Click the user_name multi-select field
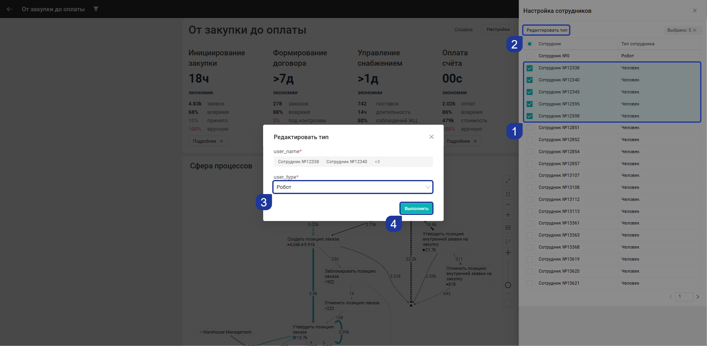This screenshot has width=707, height=346. coord(353,162)
